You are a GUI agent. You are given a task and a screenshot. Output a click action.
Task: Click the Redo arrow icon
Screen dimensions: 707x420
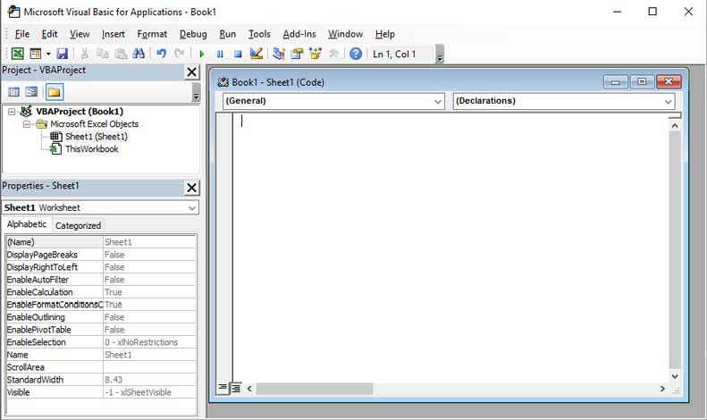point(179,54)
